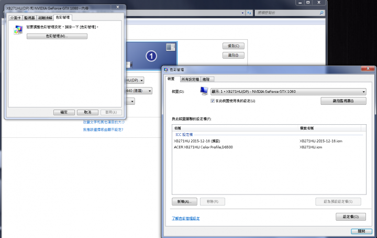Click the 確定 button in the properties dialog
Image resolution: width=377 pixels, height=238 pixels.
(x=64, y=112)
